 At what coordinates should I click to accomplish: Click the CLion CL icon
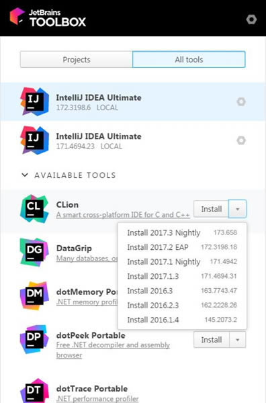pyautogui.click(x=34, y=209)
